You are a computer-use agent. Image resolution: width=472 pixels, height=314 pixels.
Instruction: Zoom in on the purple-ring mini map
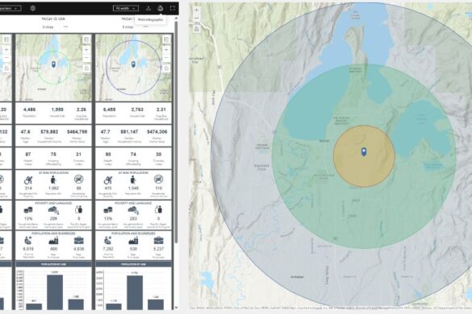point(166,50)
